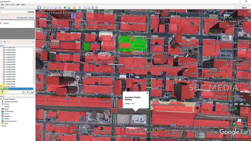The image size is (251, 141).
Task: Select the Places layer row
Action: pos(7,104)
